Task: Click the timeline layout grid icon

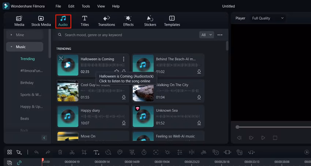Action: tap(10, 152)
